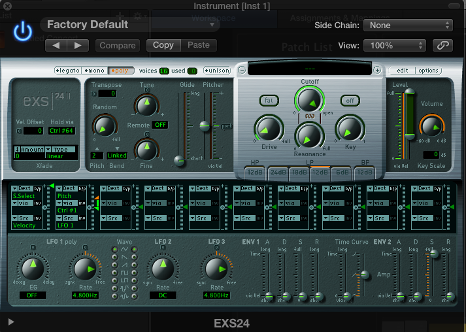Click the Vel Offset value field
Screen dimensions: 466x332
33,131
